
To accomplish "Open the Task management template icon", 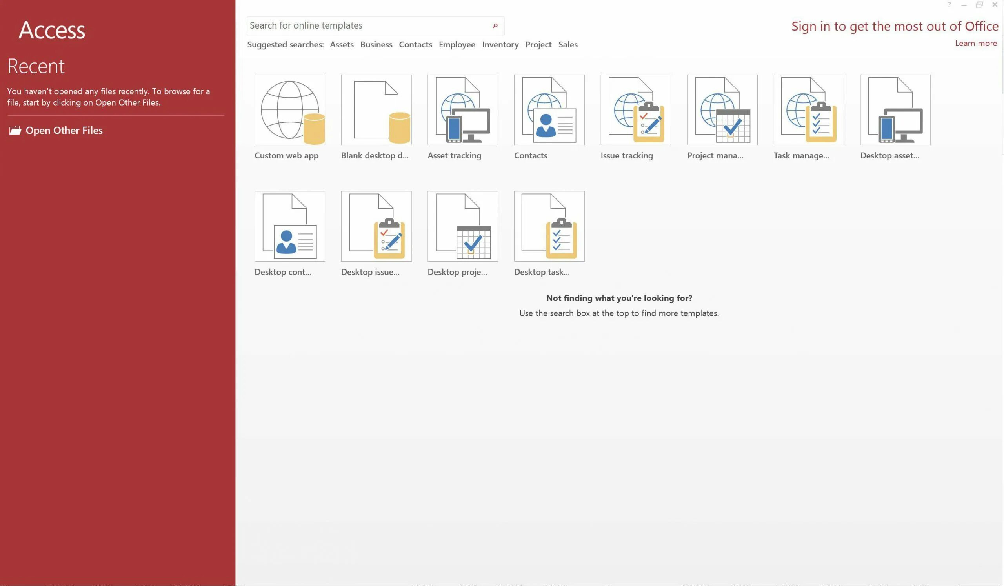I will [808, 109].
